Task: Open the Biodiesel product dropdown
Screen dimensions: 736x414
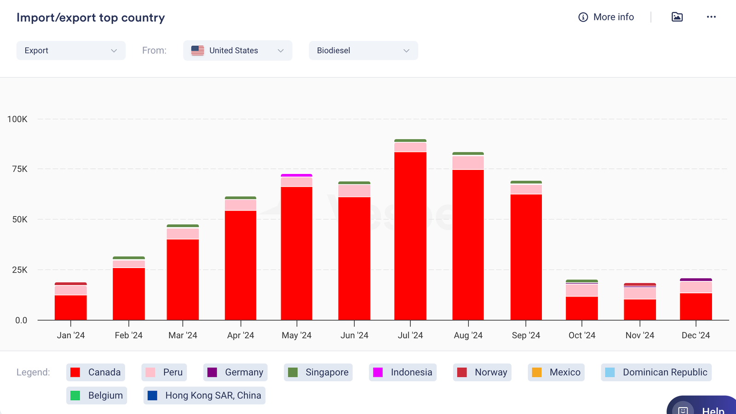Action: tap(363, 50)
